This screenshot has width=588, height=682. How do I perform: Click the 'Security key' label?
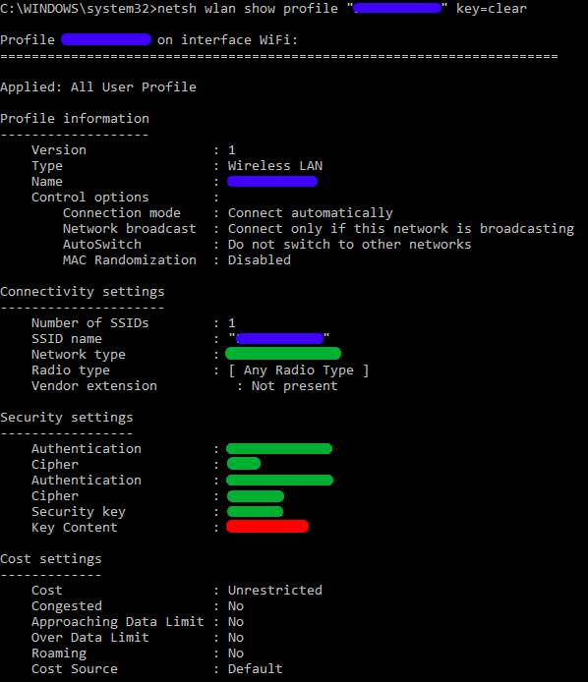tap(79, 512)
